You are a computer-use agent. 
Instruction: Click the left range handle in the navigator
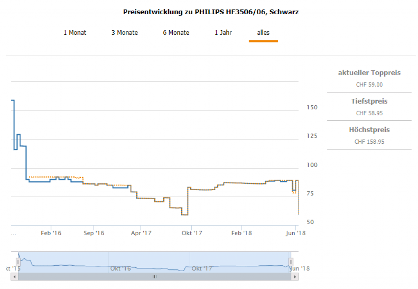pyautogui.click(x=18, y=262)
